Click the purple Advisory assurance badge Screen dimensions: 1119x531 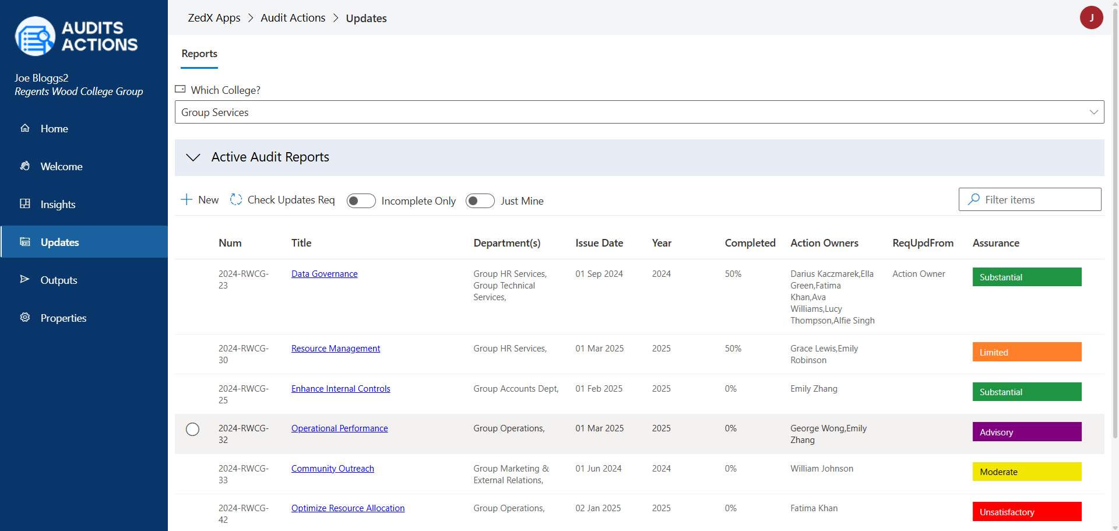pyautogui.click(x=1027, y=432)
